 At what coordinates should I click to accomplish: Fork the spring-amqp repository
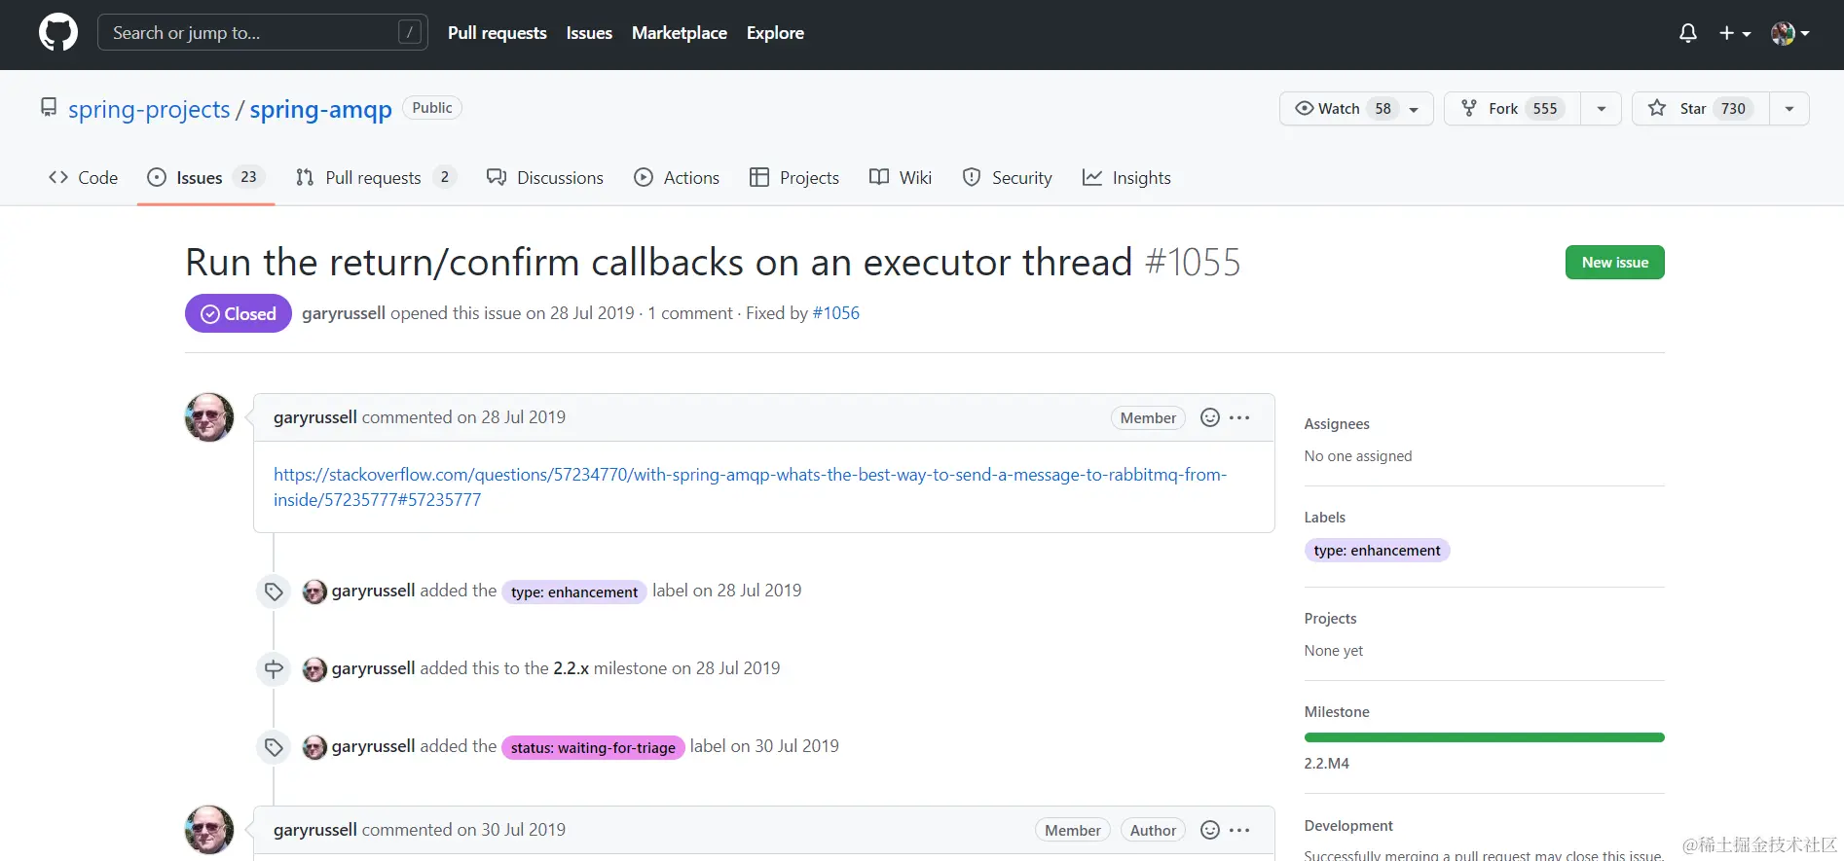(x=1512, y=109)
